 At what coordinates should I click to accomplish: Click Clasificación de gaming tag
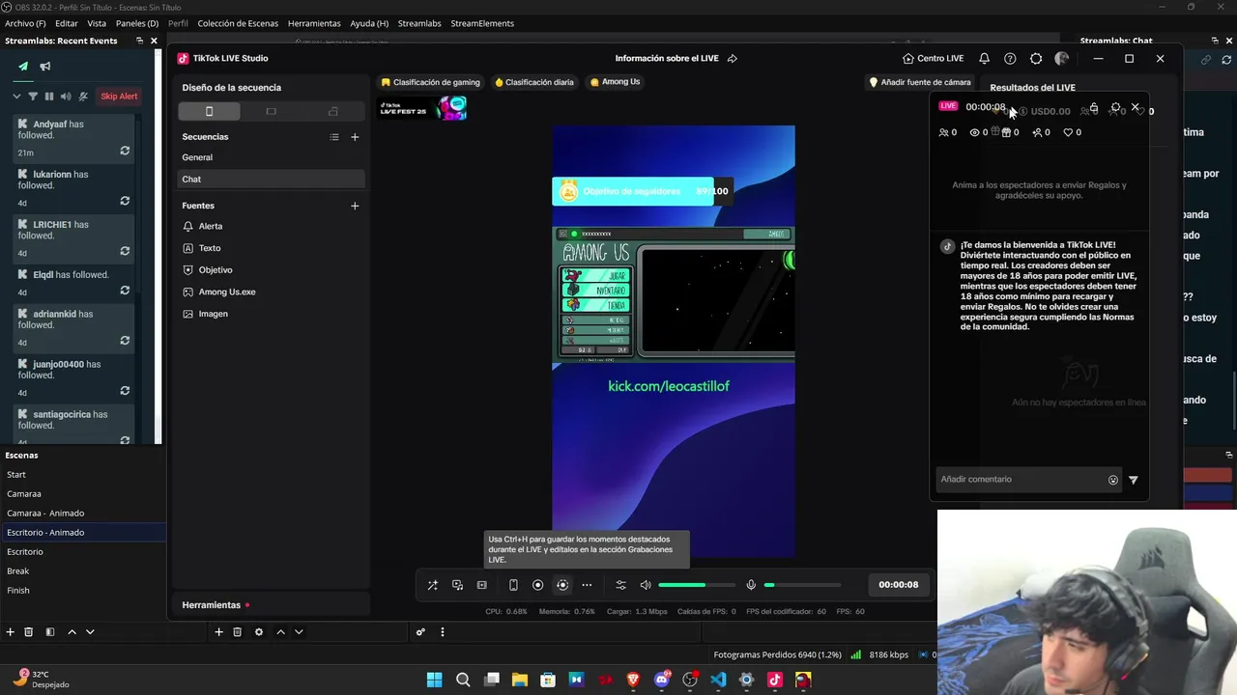pos(430,82)
